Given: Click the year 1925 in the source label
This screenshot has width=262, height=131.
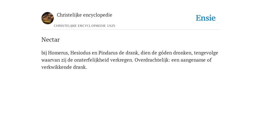Looking at the screenshot, I should 111,26.
